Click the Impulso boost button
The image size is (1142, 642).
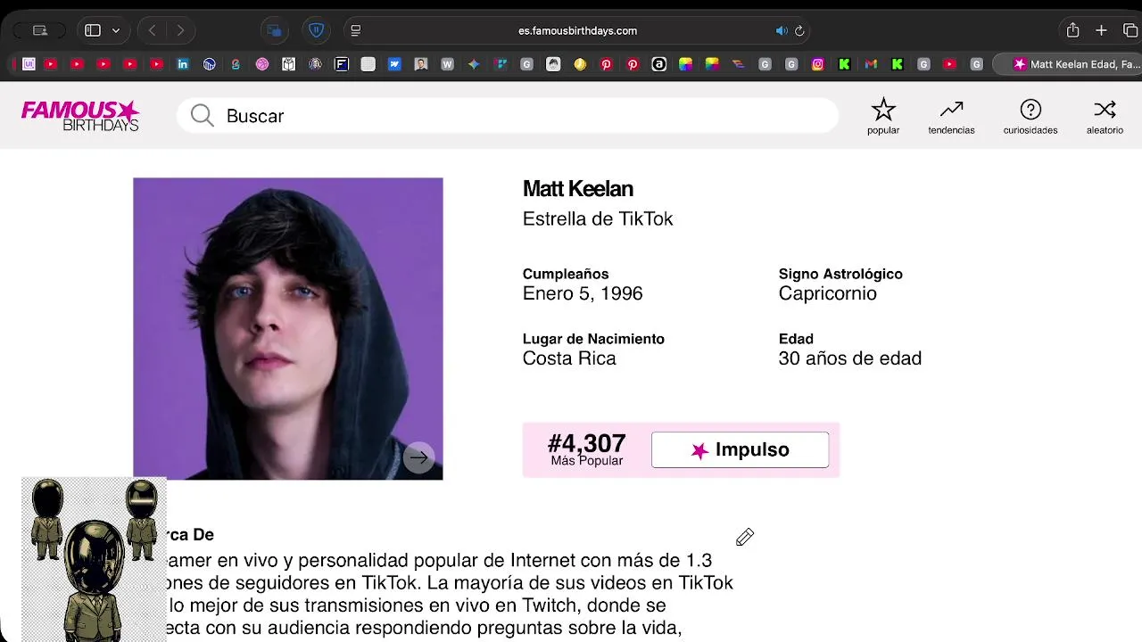pos(740,449)
